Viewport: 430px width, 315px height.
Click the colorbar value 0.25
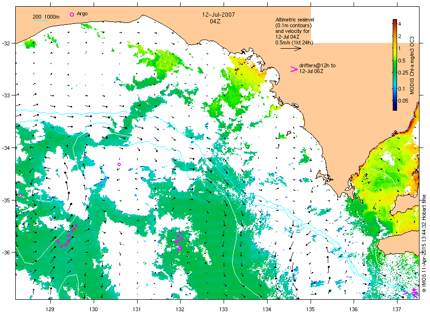click(x=403, y=73)
